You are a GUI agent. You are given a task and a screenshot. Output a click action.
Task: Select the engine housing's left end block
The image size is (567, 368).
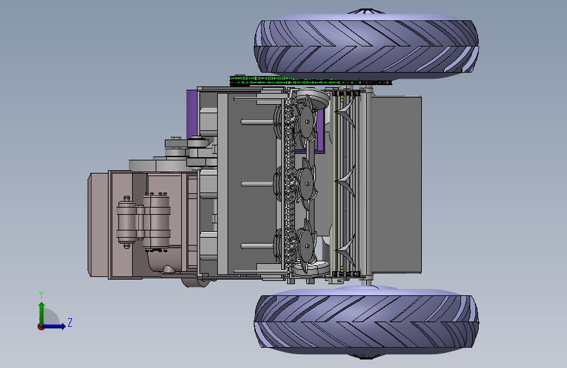[98, 225]
